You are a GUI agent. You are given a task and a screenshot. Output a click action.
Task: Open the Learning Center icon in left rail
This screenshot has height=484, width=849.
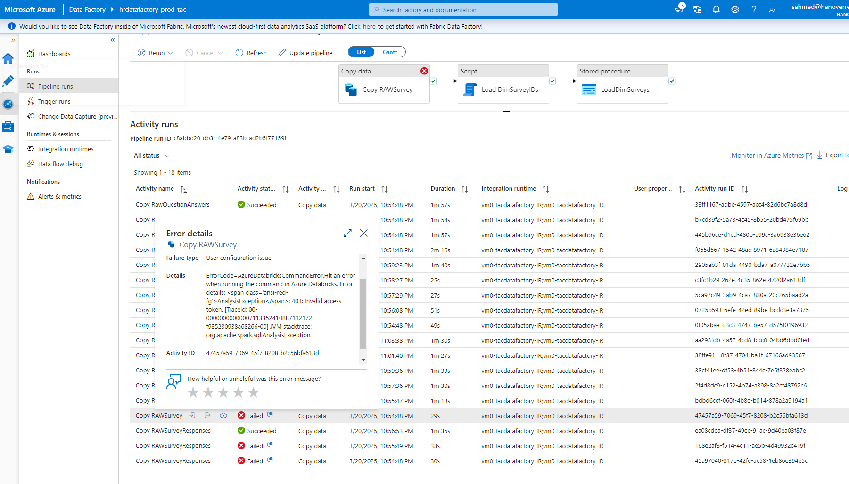8,149
